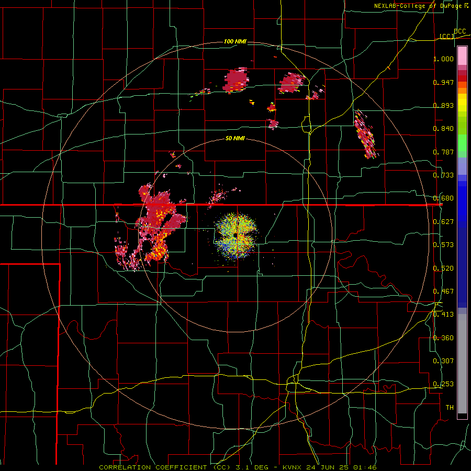Click the 0.360 scale value
The image size is (471, 471).
(443, 338)
